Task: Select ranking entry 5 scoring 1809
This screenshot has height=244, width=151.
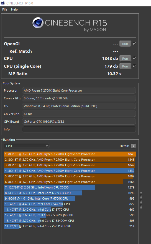Action: [x=70, y=176]
